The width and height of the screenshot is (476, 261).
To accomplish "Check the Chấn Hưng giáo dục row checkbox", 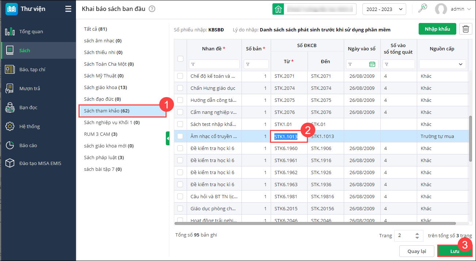I will click(x=180, y=88).
